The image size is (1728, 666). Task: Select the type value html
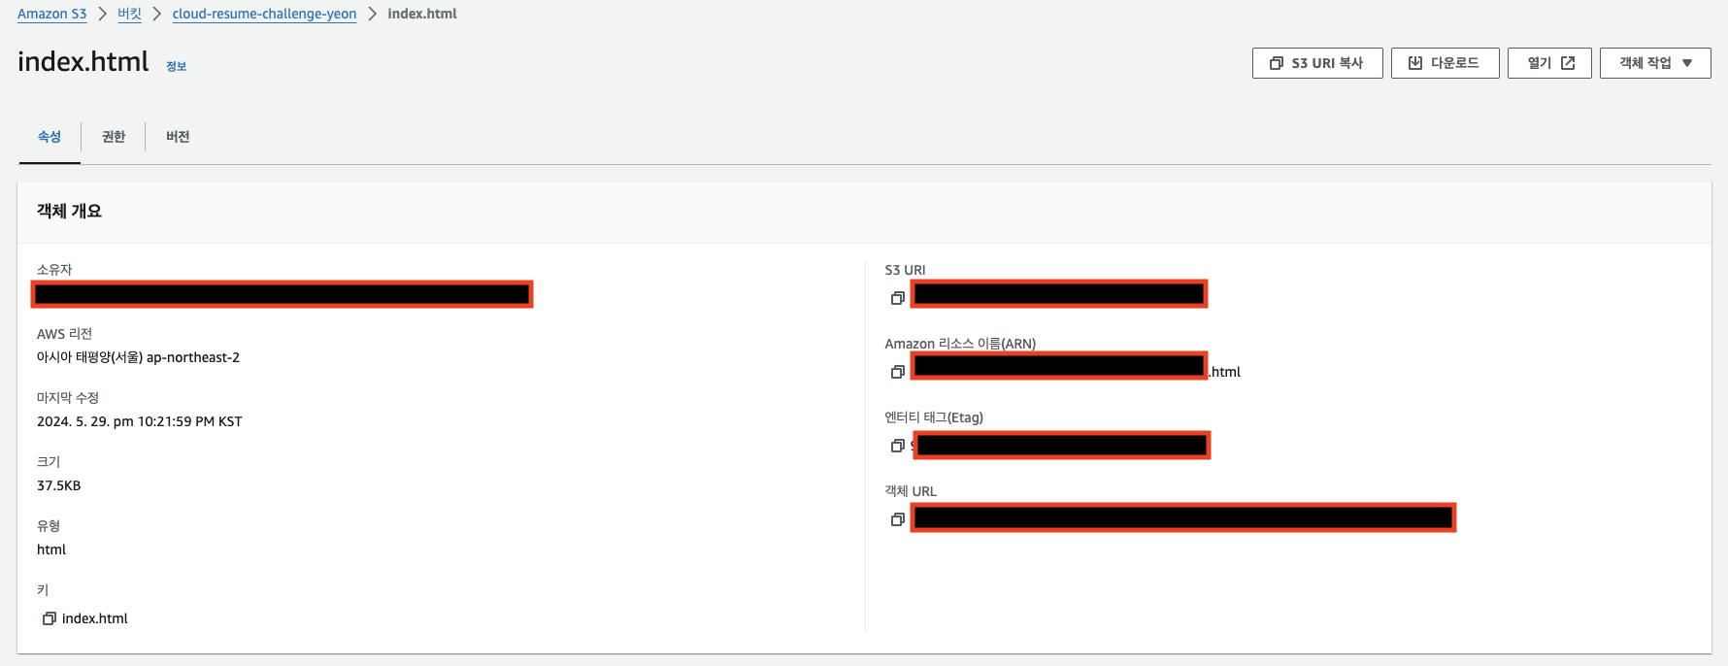[x=51, y=549]
